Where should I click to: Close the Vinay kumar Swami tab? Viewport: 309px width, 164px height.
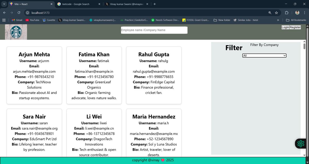[147, 4]
